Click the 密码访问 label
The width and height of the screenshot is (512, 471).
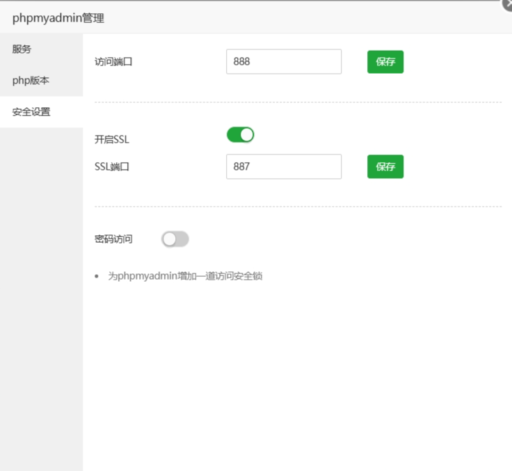113,239
